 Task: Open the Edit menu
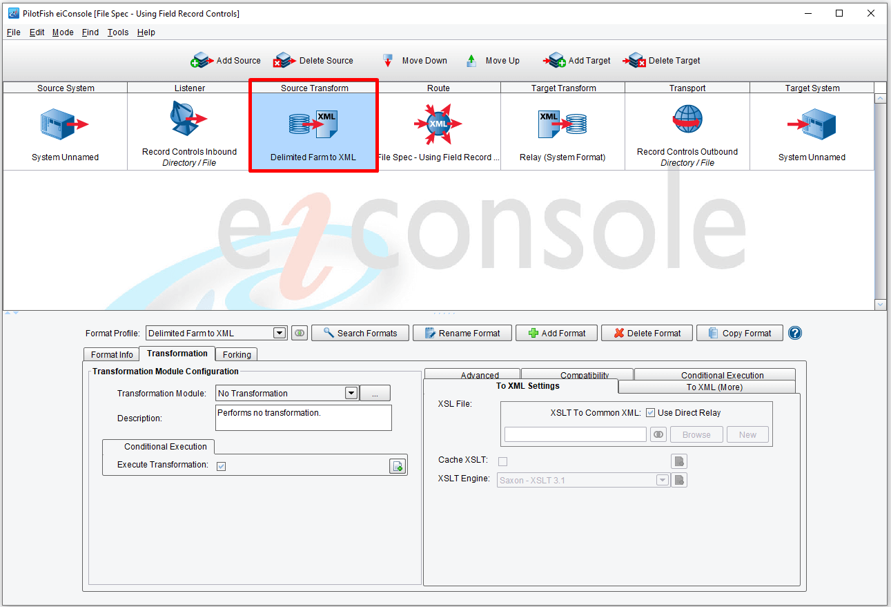click(37, 32)
